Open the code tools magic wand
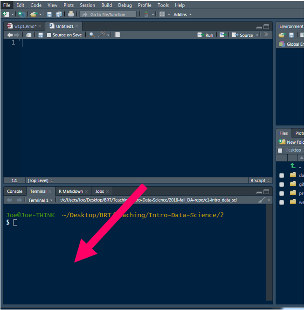Viewport: 305px width, 310px height. (x=102, y=35)
